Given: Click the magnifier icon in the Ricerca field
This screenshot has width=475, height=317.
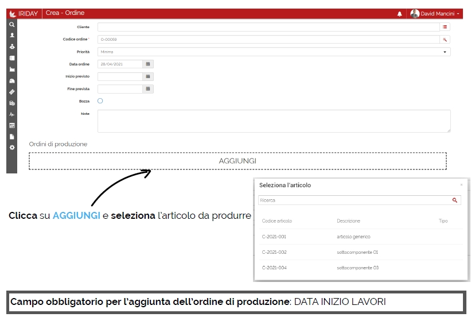Looking at the screenshot, I should point(455,200).
